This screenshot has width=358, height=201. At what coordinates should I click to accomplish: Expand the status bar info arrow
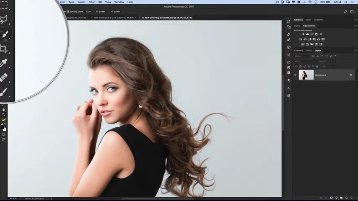[x=52, y=199]
